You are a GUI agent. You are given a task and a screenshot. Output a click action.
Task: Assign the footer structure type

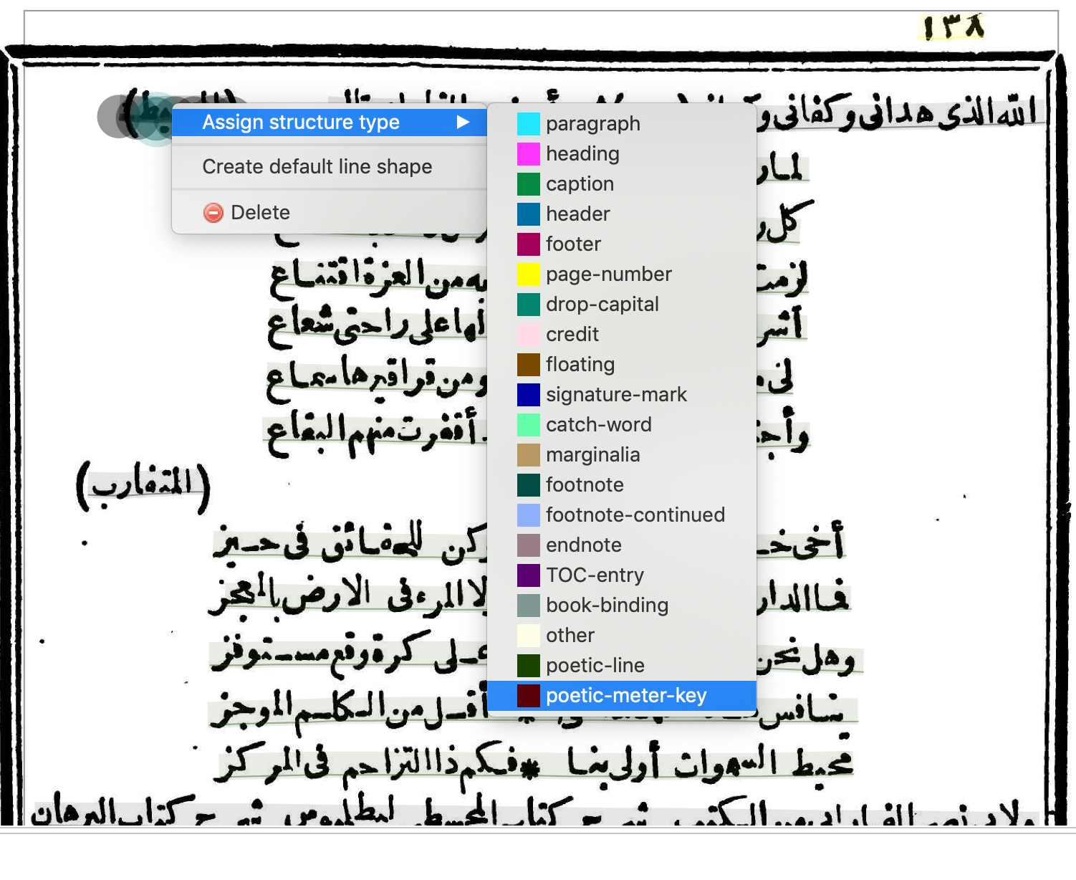click(622, 244)
